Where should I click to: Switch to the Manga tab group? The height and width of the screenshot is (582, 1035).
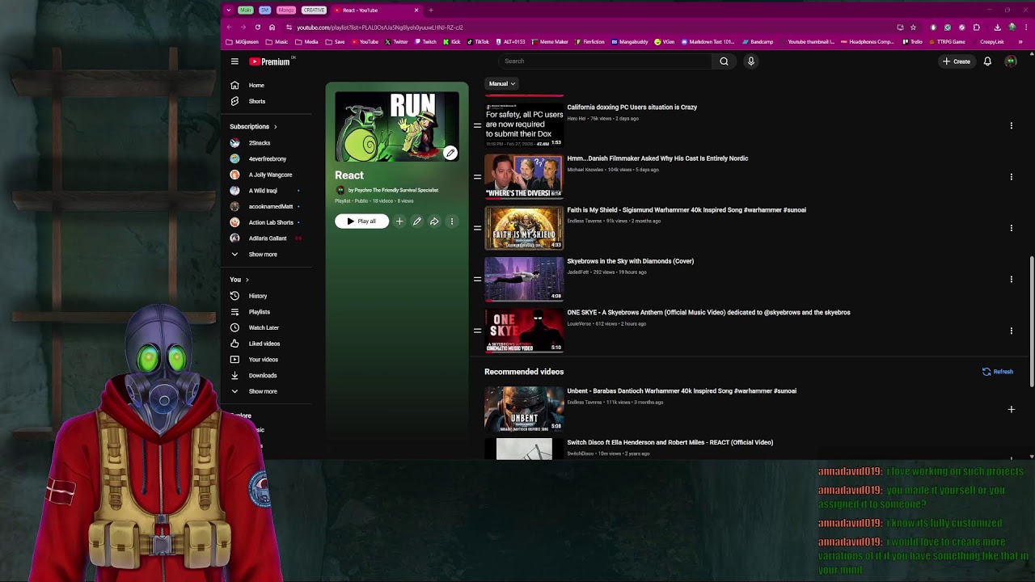click(285, 11)
